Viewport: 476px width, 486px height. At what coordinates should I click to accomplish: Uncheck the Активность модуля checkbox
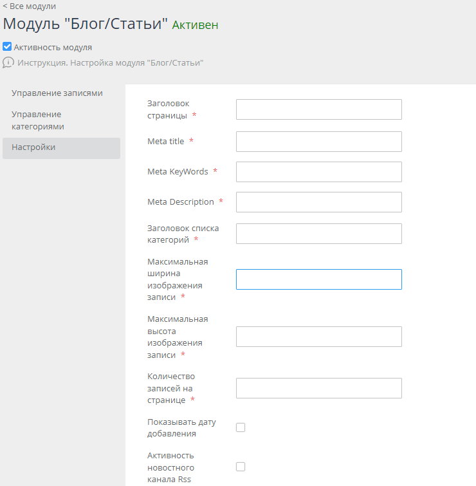tap(7, 47)
